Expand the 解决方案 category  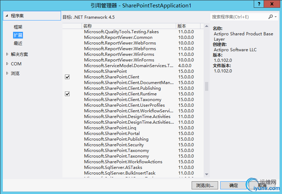click(x=7, y=54)
